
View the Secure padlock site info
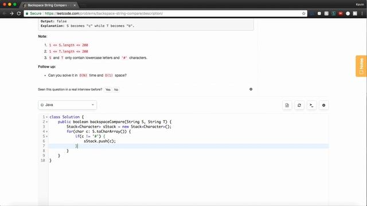tap(34, 14)
